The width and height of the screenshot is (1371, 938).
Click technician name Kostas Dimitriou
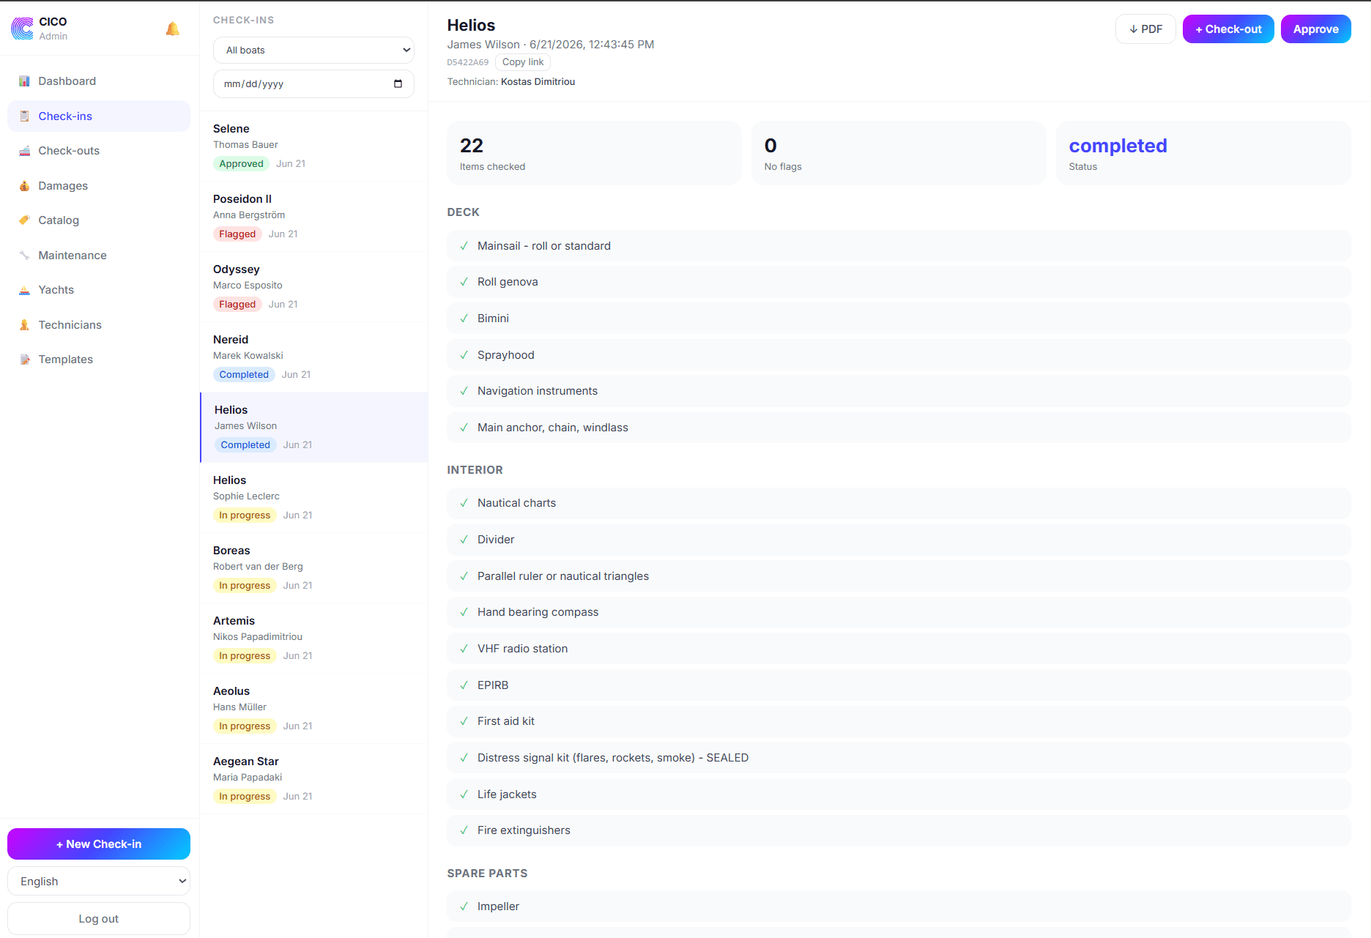point(538,82)
